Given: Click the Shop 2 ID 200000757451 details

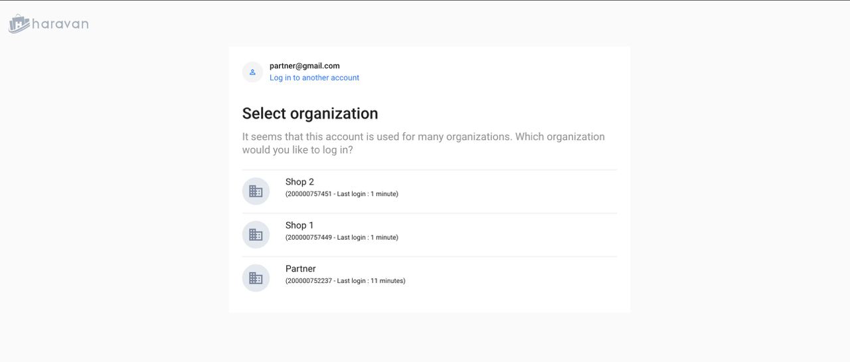Looking at the screenshot, I should [341, 194].
